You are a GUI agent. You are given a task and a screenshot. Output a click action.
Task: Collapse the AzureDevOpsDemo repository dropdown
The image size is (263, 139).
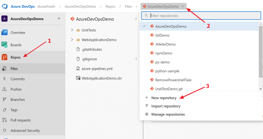point(164,6)
